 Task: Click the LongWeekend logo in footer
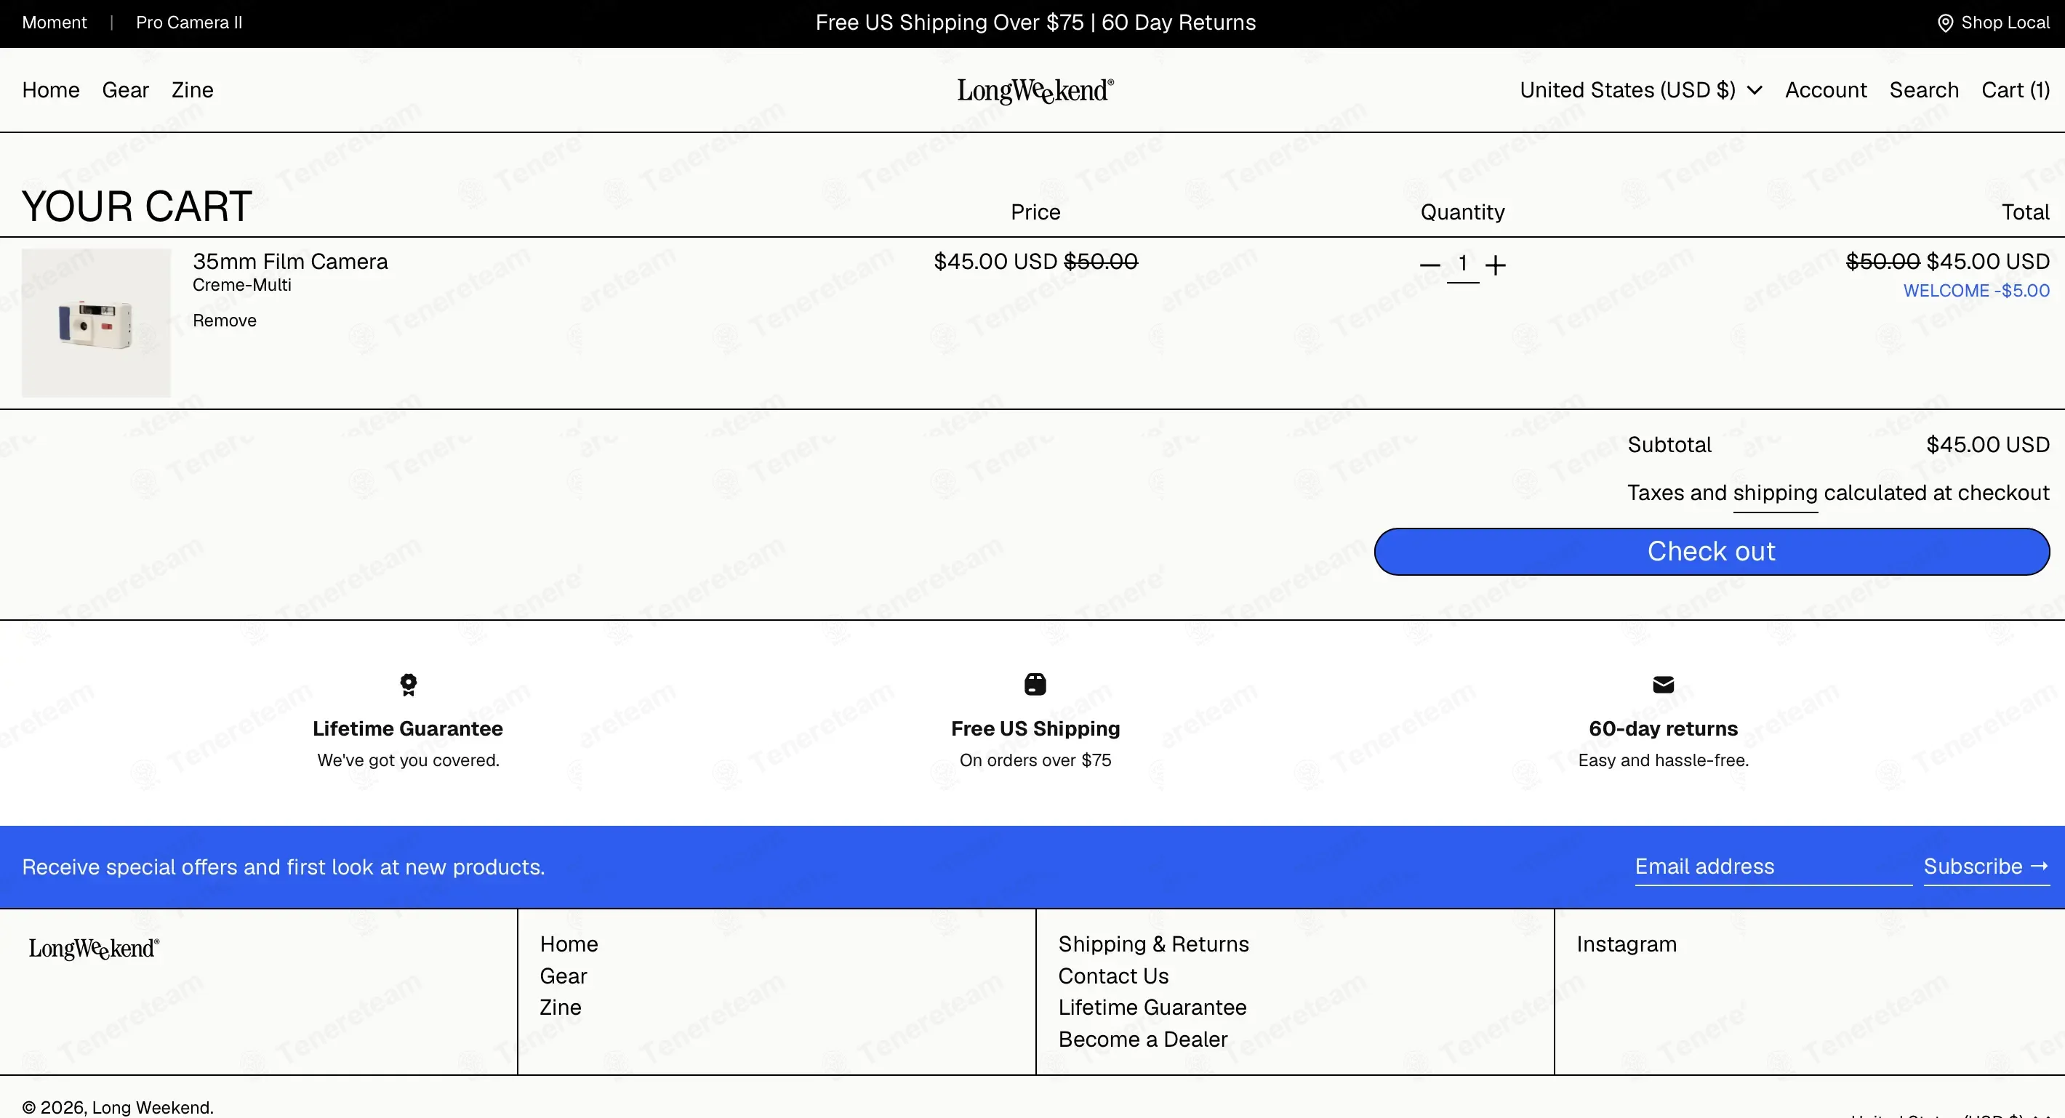point(94,948)
